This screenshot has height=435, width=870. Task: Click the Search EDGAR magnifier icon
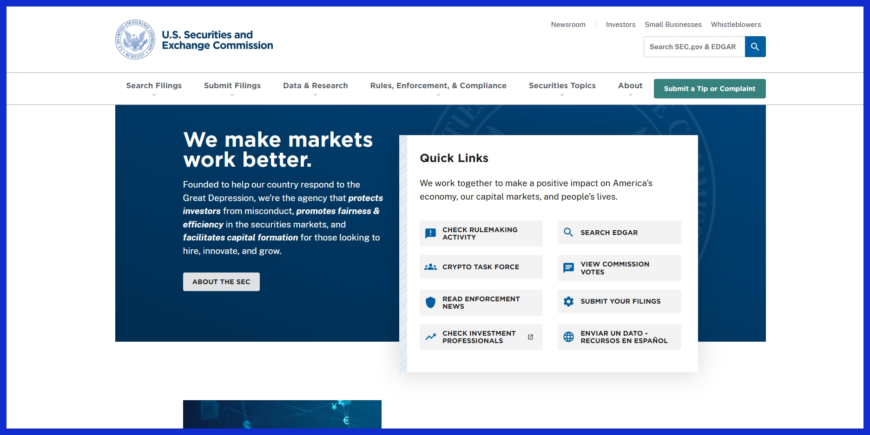pyautogui.click(x=568, y=232)
